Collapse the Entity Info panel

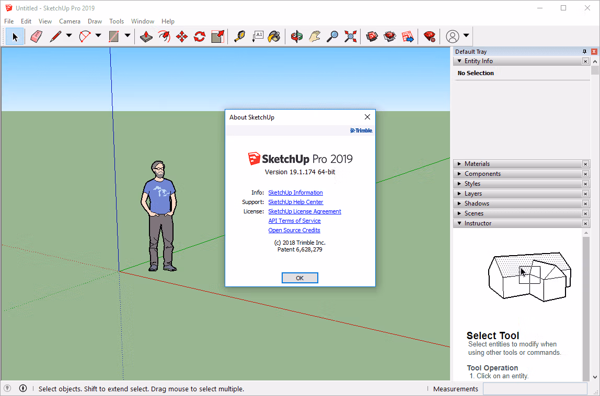pos(459,61)
